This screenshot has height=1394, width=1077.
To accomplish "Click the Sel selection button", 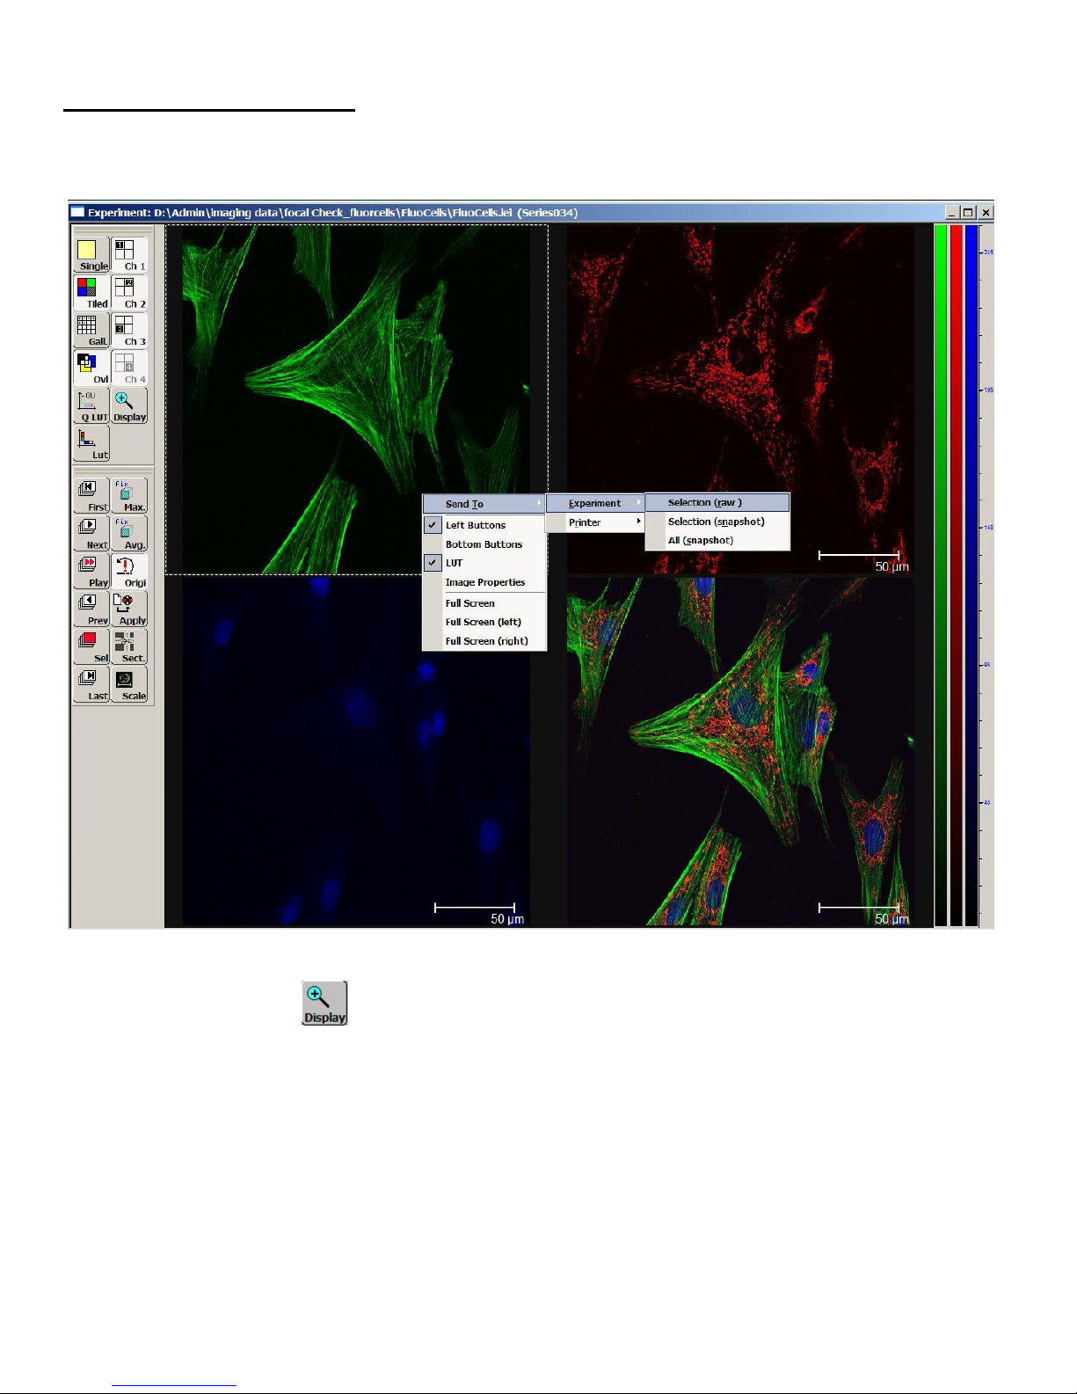I will click(x=91, y=647).
